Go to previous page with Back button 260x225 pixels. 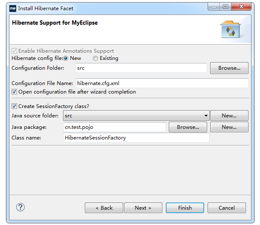pos(104,208)
